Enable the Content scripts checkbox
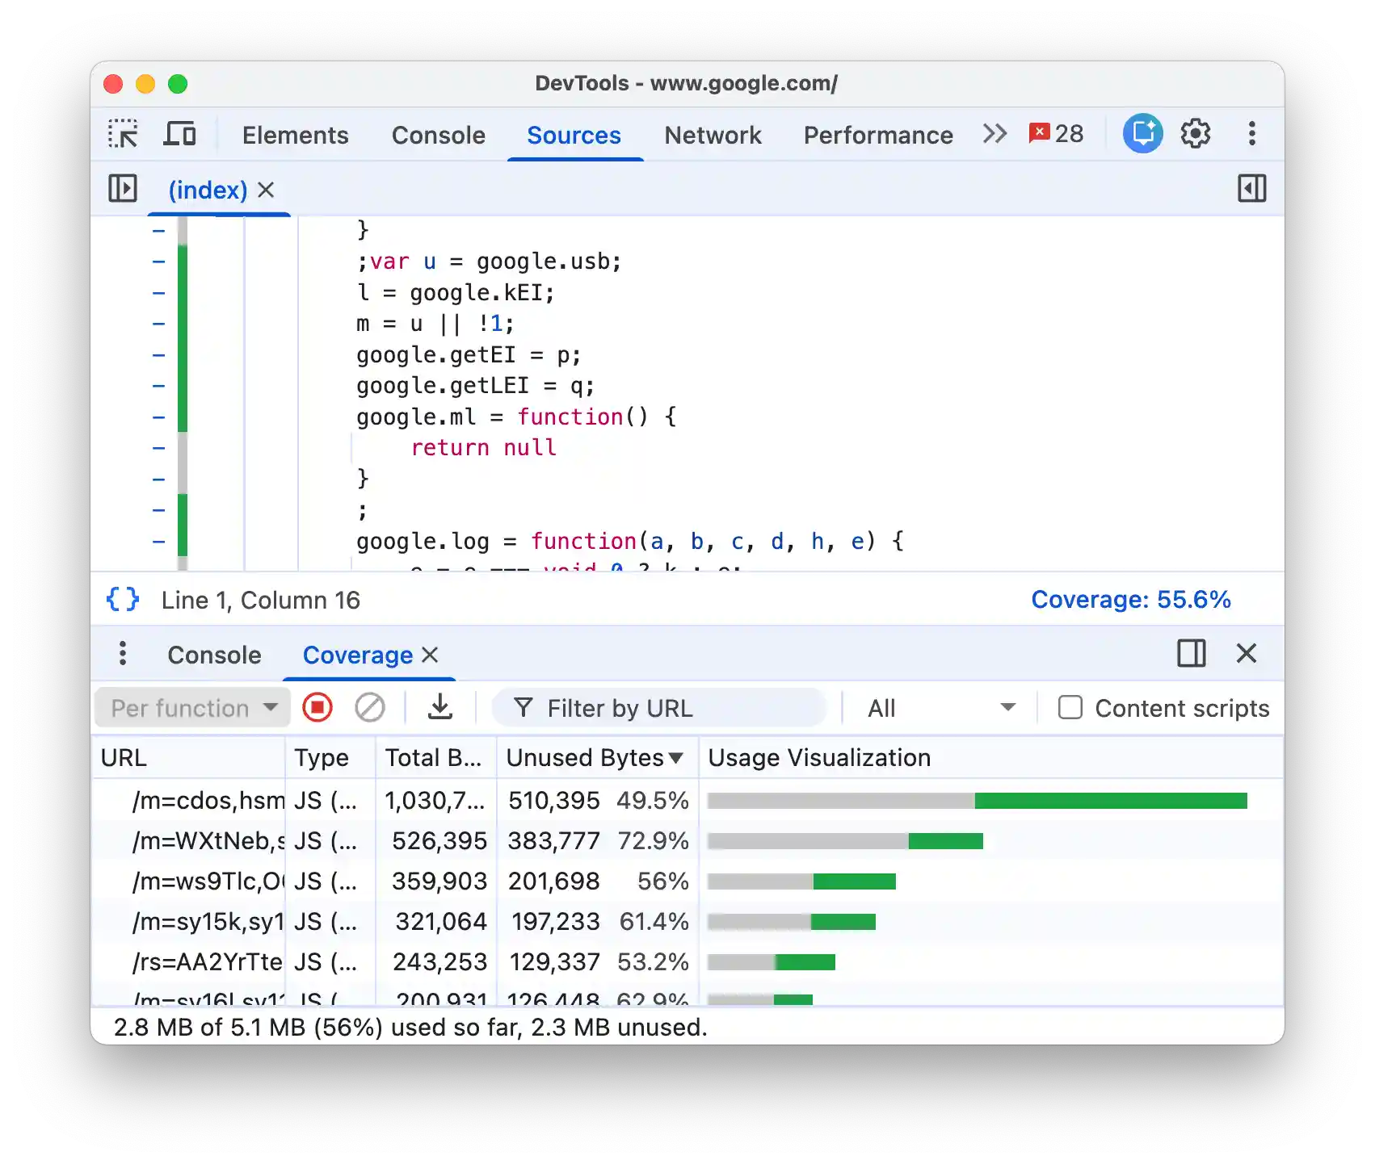1375x1164 pixels. pos(1070,707)
